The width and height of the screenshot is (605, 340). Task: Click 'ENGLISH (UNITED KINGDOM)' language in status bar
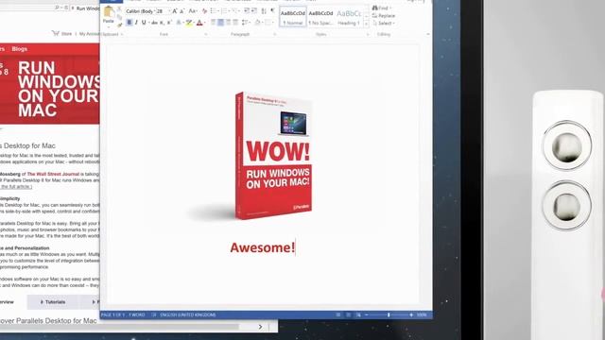click(188, 314)
